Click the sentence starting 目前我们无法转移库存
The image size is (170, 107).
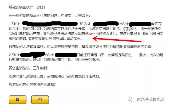tap(81, 47)
